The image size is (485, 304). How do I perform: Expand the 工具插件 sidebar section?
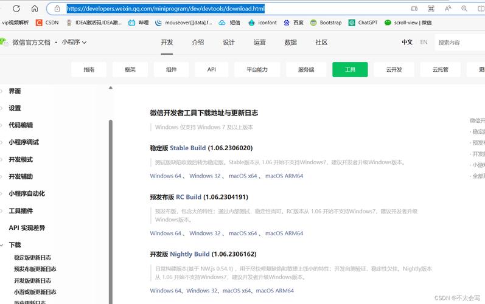pyautogui.click(x=21, y=211)
